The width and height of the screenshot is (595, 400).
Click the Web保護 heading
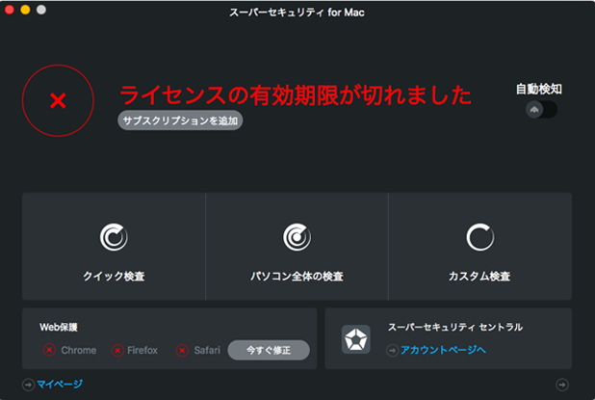59,327
